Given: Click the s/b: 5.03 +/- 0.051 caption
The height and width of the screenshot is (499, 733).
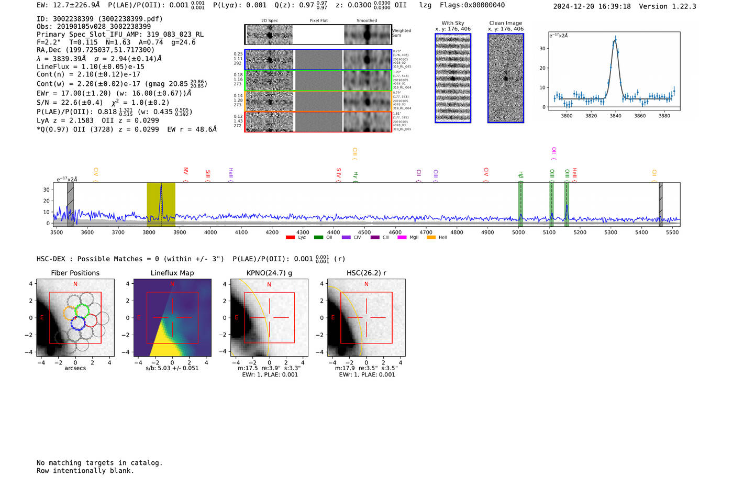Looking at the screenshot, I should [172, 368].
